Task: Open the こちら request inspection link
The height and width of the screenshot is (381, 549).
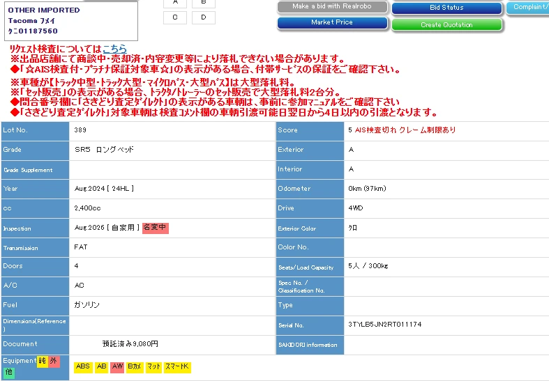Action: coord(114,49)
